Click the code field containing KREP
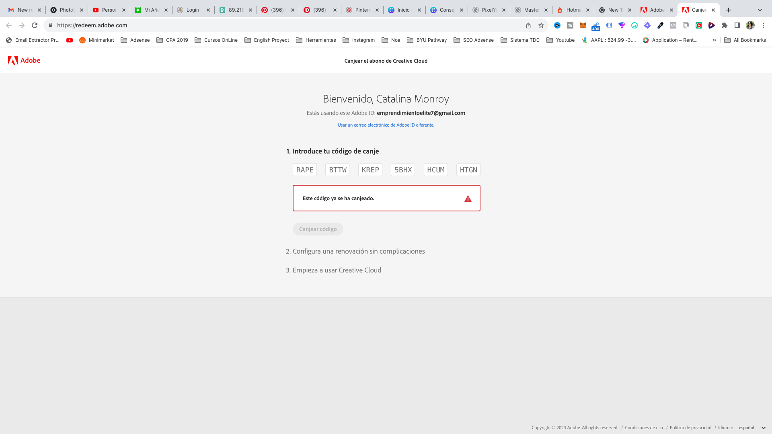Screen dimensions: 772x434 coord(370,170)
